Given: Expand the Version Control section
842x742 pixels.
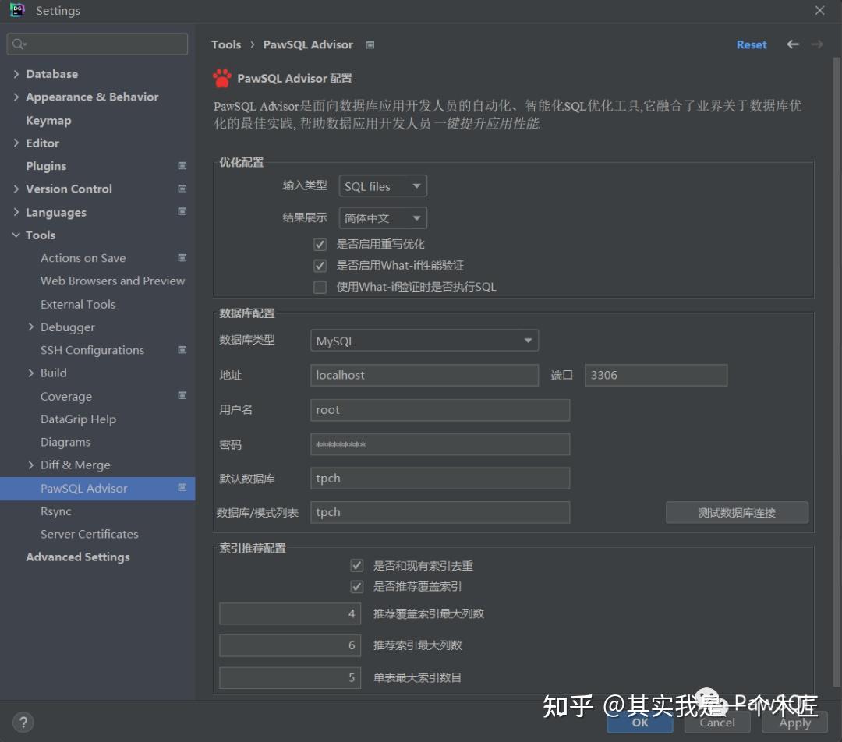Looking at the screenshot, I should pyautogui.click(x=16, y=189).
